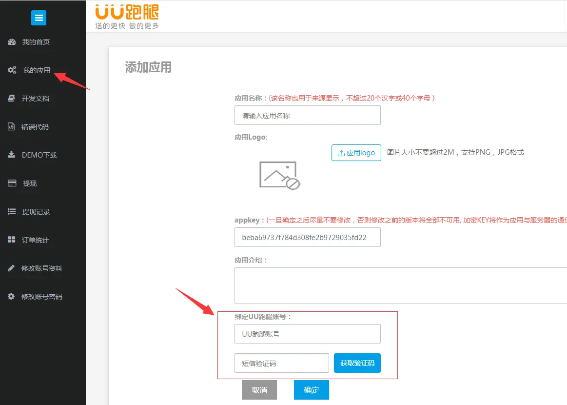Click the placeholder logo image preview
The width and height of the screenshot is (567, 405).
280,176
